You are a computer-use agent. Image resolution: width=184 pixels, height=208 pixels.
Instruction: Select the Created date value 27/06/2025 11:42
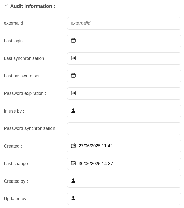(95, 146)
